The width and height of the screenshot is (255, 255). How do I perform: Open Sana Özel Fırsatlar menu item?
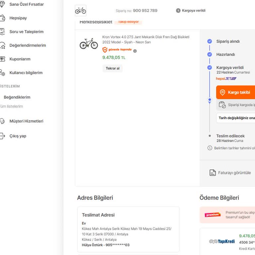point(27,4)
